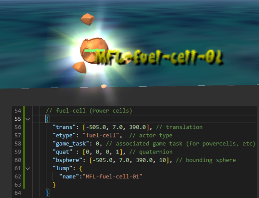Screen dimensions: 259x198
Task: Select the large orange power cell orb
Action: pos(94,50)
